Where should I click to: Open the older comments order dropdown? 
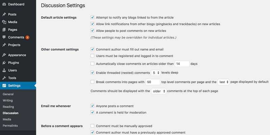pos(159,91)
